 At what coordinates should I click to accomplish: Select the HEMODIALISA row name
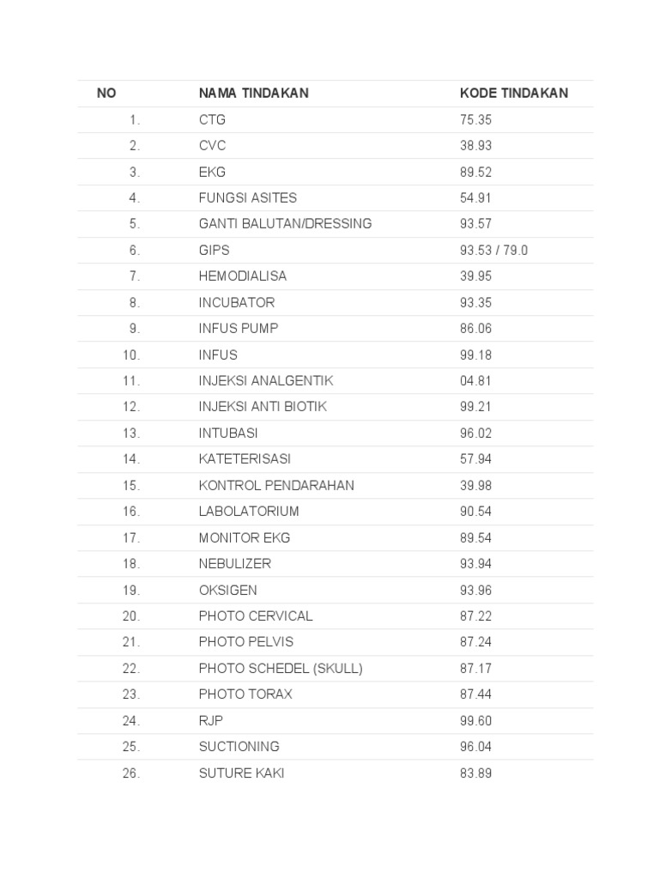243,276
